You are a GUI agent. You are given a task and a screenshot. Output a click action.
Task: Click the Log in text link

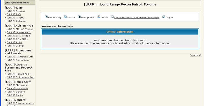click(169, 18)
